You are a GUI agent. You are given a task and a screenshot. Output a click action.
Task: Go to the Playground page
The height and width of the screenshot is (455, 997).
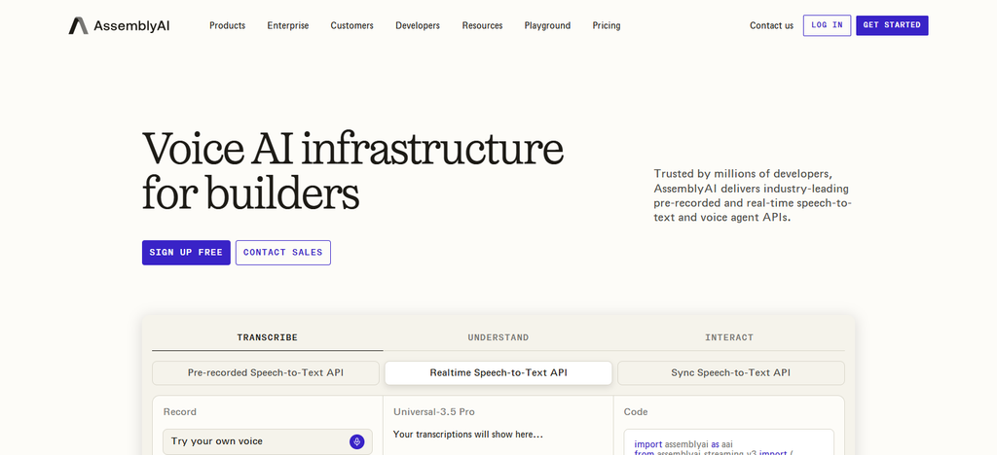click(547, 26)
